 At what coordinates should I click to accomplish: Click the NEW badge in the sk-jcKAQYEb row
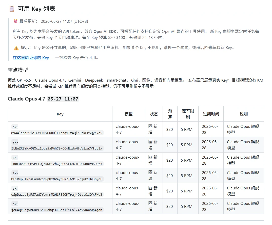click(x=150, y=203)
